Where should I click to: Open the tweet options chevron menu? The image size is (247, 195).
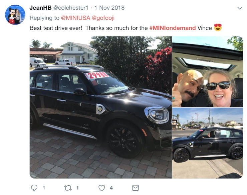pyautogui.click(x=240, y=8)
